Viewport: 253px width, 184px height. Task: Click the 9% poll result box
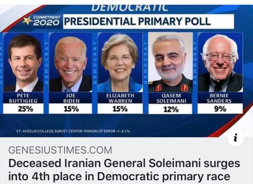click(x=220, y=109)
